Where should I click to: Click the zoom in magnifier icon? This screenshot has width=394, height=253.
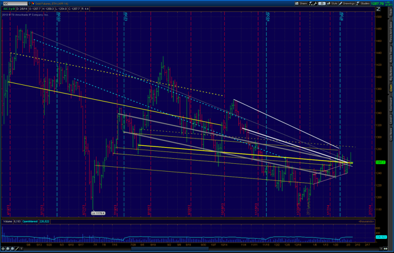(x=8, y=249)
